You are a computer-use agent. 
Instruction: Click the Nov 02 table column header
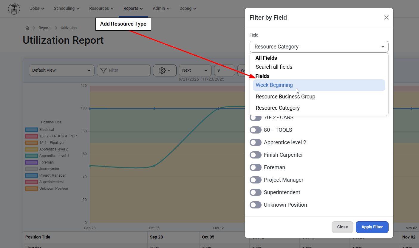409,237
